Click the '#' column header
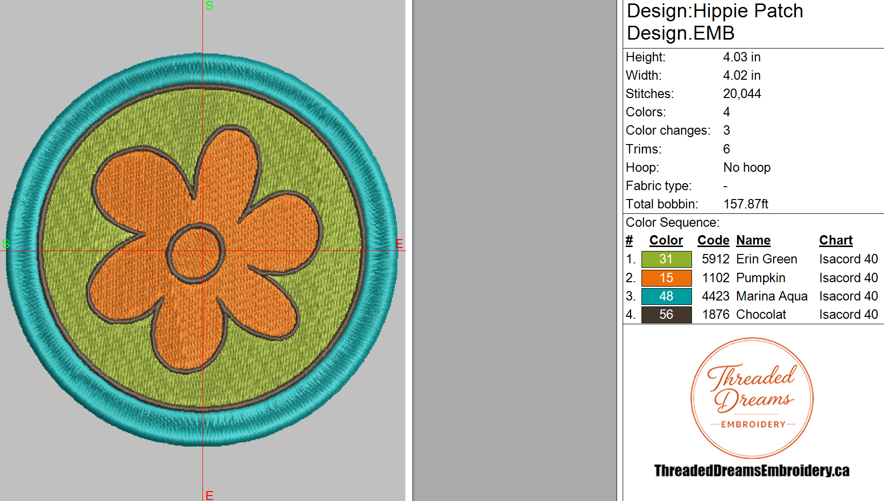884x501 pixels. (x=629, y=241)
